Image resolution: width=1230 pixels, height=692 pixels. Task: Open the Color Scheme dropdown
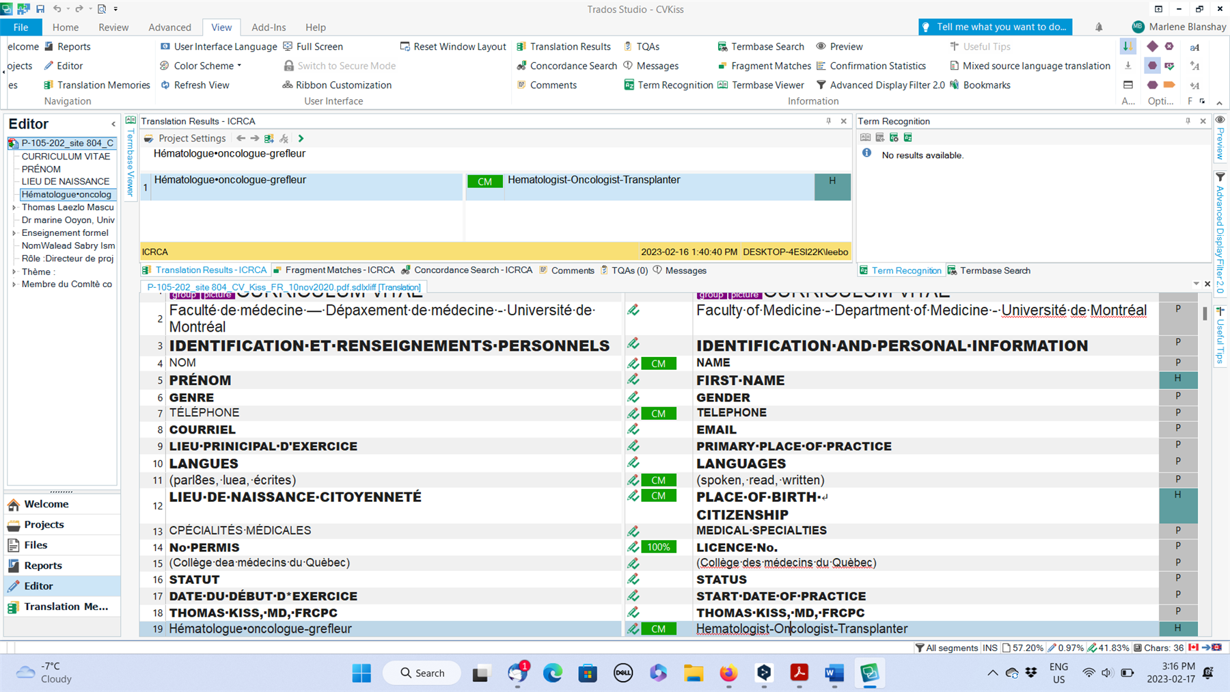[x=201, y=66]
